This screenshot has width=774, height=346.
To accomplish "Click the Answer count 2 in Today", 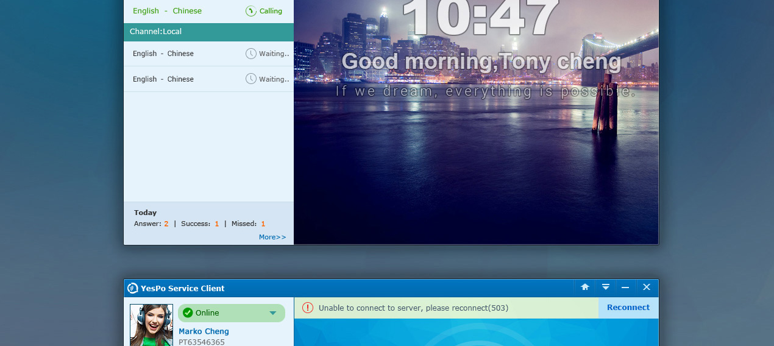I will pyautogui.click(x=166, y=224).
